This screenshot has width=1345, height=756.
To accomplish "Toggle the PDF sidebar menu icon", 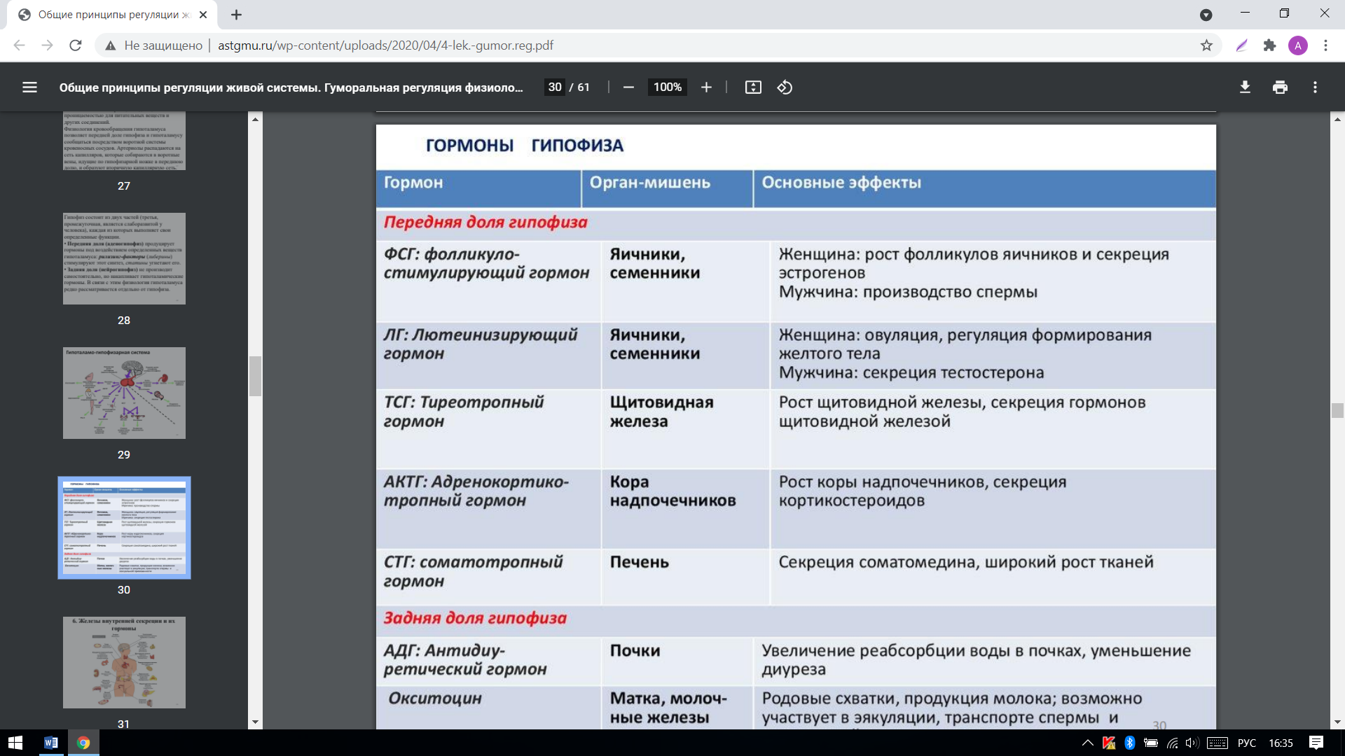I will click(x=29, y=87).
